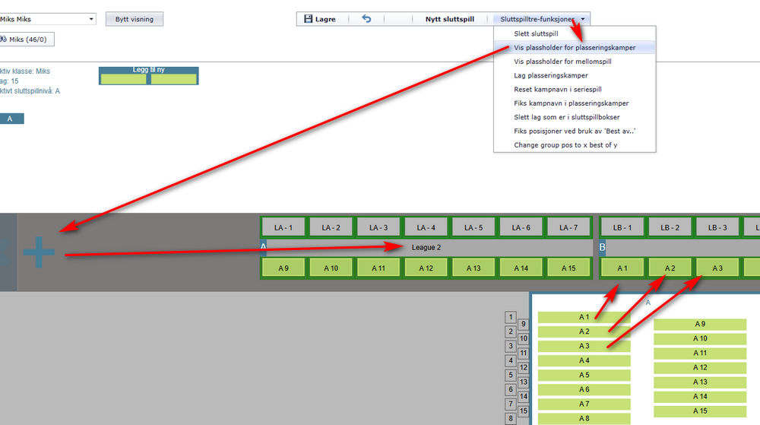The height and width of the screenshot is (425, 760).
Task: Click the A 4 team in the white list
Action: (x=584, y=360)
